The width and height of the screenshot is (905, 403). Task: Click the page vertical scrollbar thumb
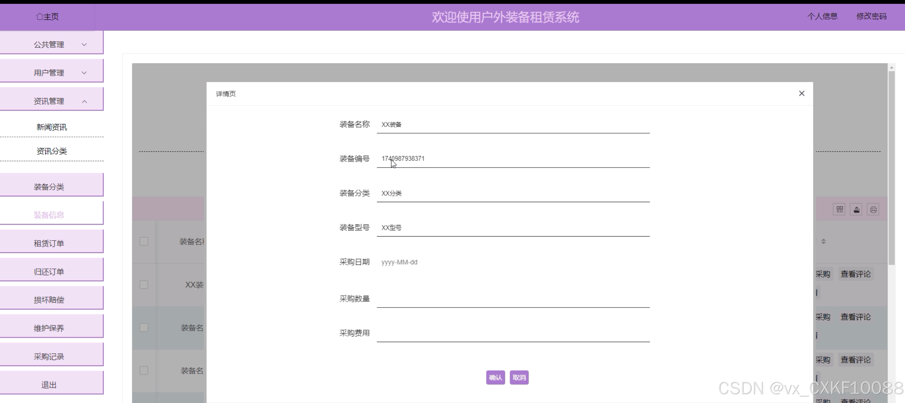pyautogui.click(x=891, y=168)
